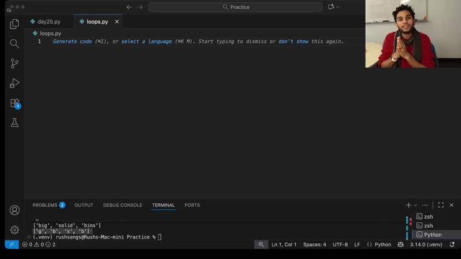Image resolution: width=461 pixels, height=259 pixels.
Task: Open the remote window indicator
Action: coord(12,245)
